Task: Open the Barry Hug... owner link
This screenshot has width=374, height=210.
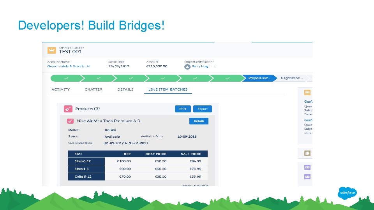Action: 201,66
